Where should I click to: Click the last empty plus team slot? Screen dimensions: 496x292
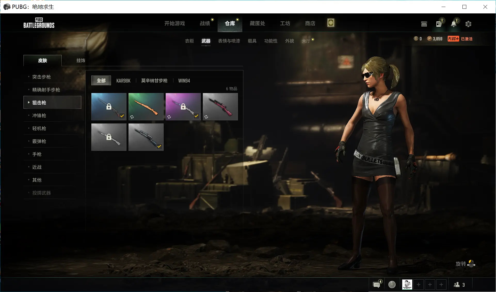pyautogui.click(x=441, y=285)
